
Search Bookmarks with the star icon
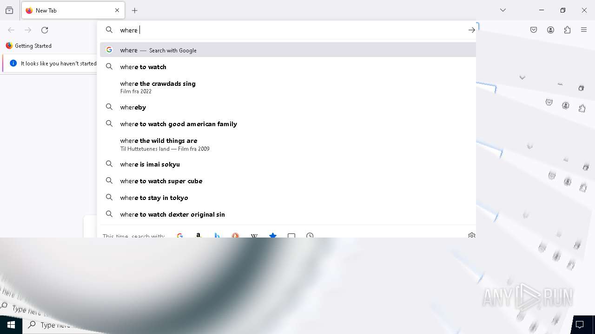point(273,235)
